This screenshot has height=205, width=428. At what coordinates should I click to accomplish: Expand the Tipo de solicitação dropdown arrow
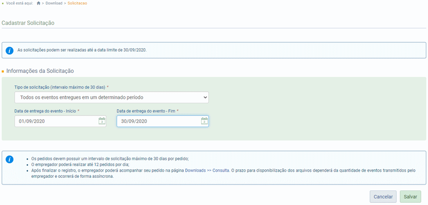[205, 97]
